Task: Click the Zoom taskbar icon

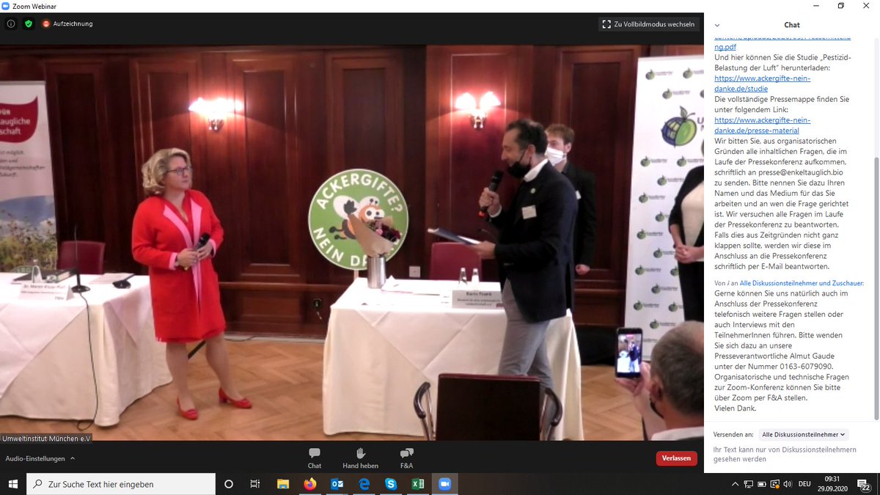Action: 444,484
